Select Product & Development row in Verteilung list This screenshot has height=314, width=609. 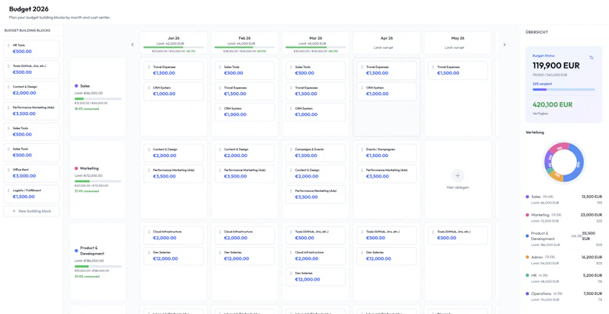point(563,239)
